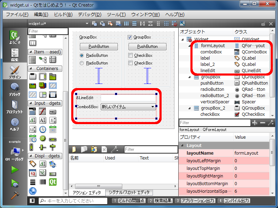The image size is (278, 208).
Task: Switch to デバッグ (Debug) mode in sidebar
Action: pyautogui.click(x=15, y=89)
